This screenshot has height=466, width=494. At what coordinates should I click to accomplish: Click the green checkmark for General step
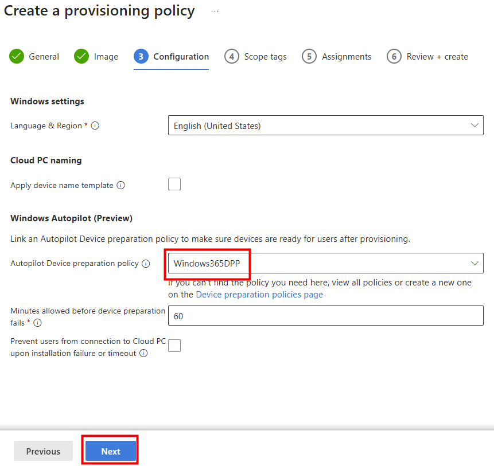(17, 56)
